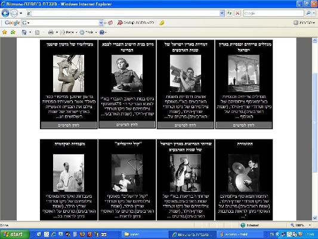Expand Google toolbar search field dropdown
The height and width of the screenshot is (239, 318).
[x=101, y=23]
